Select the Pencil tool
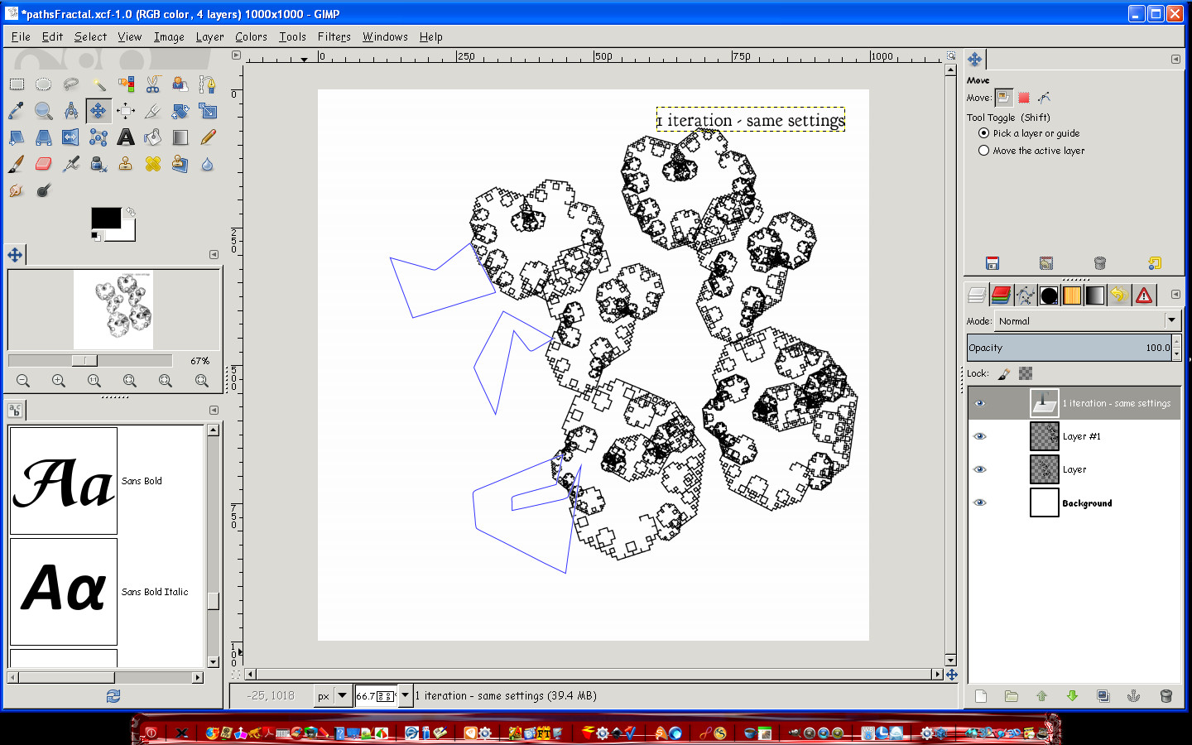Image resolution: width=1192 pixels, height=745 pixels. coord(208,137)
